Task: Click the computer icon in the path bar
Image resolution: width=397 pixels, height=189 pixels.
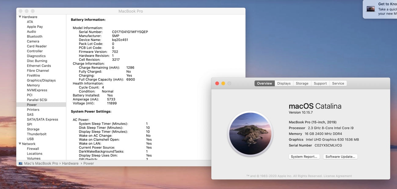Action: point(20,164)
